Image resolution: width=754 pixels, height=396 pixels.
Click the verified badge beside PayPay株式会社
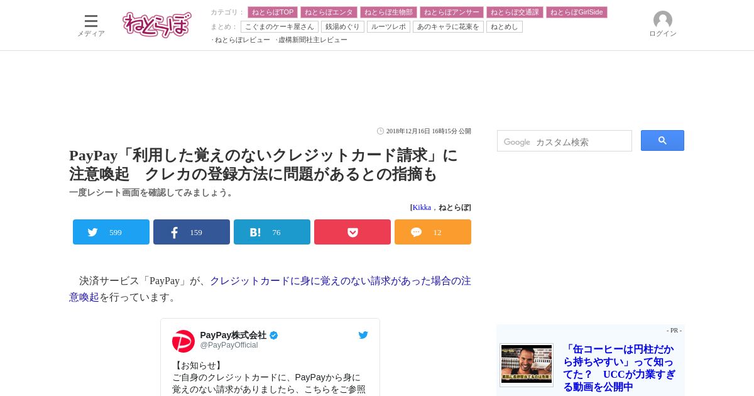[274, 335]
